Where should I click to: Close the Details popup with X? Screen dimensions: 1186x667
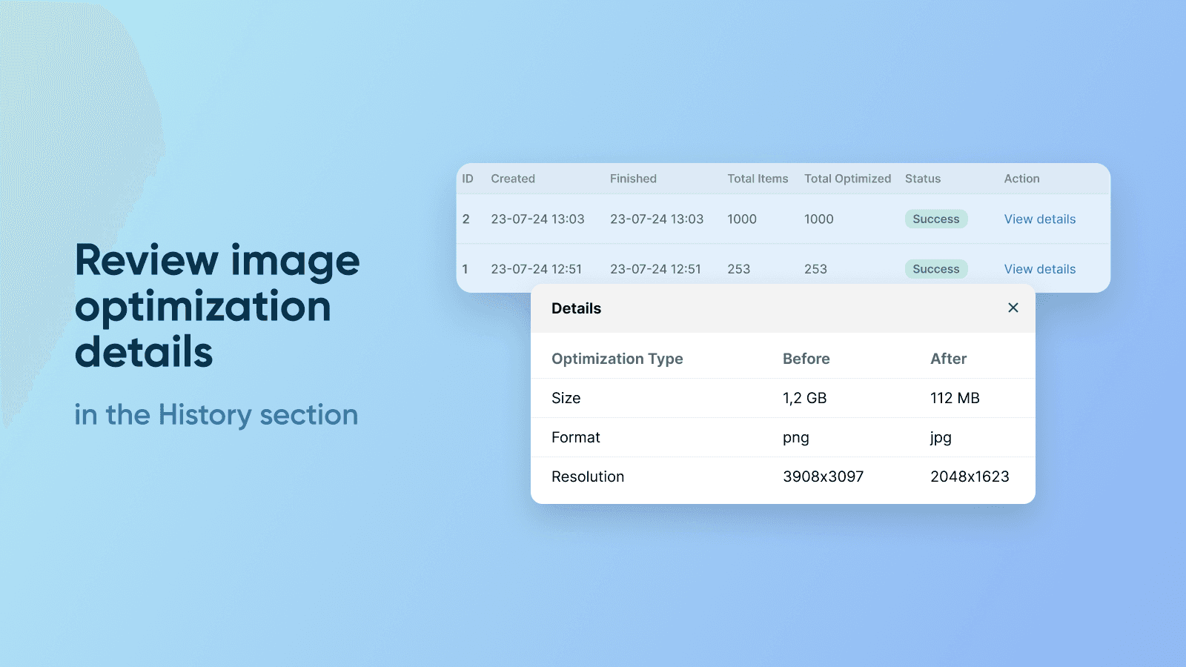(x=1013, y=308)
